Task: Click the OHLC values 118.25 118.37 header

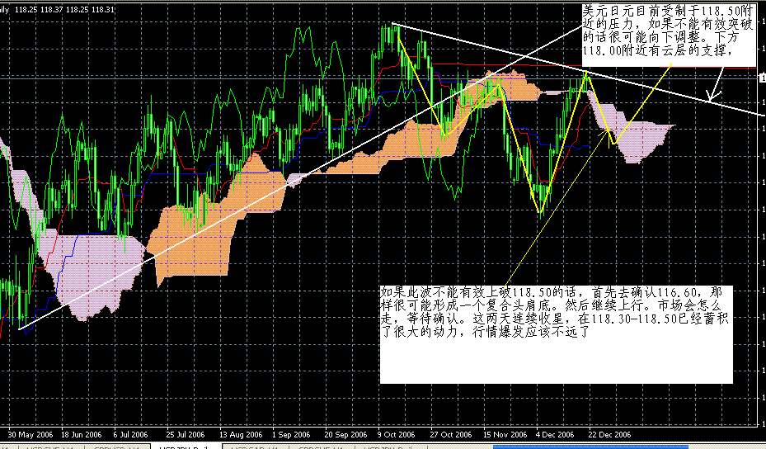Action: coord(65,9)
